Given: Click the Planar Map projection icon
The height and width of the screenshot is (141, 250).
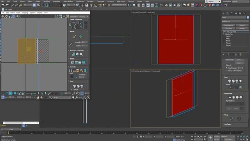Looking at the screenshot, I should (230, 97).
